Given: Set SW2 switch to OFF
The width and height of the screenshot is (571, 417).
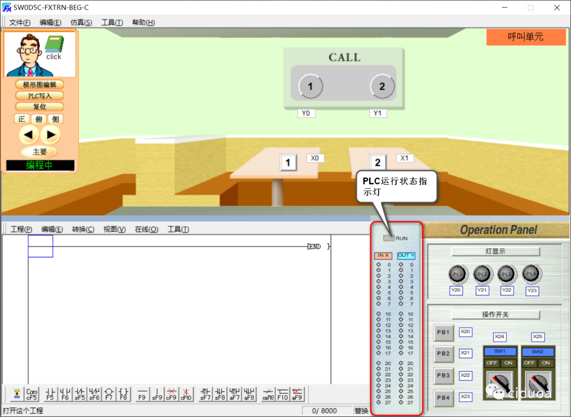Looking at the screenshot, I should click(x=529, y=363).
